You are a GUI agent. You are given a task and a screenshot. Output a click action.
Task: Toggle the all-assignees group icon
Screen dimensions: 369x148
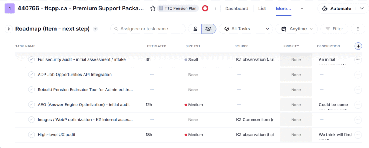(209, 29)
